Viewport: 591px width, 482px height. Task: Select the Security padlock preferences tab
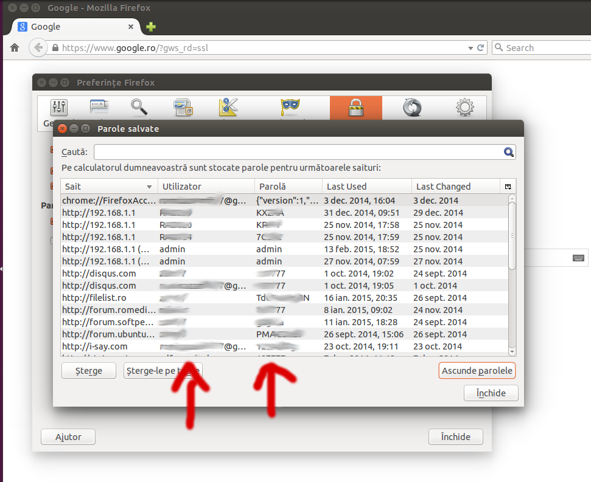click(356, 108)
